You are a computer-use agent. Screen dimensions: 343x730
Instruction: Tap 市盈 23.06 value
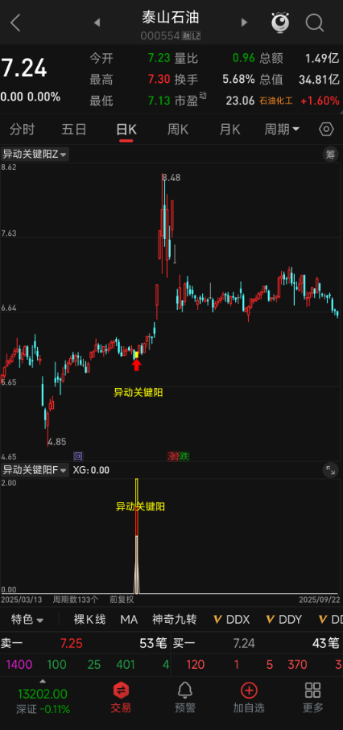241,101
